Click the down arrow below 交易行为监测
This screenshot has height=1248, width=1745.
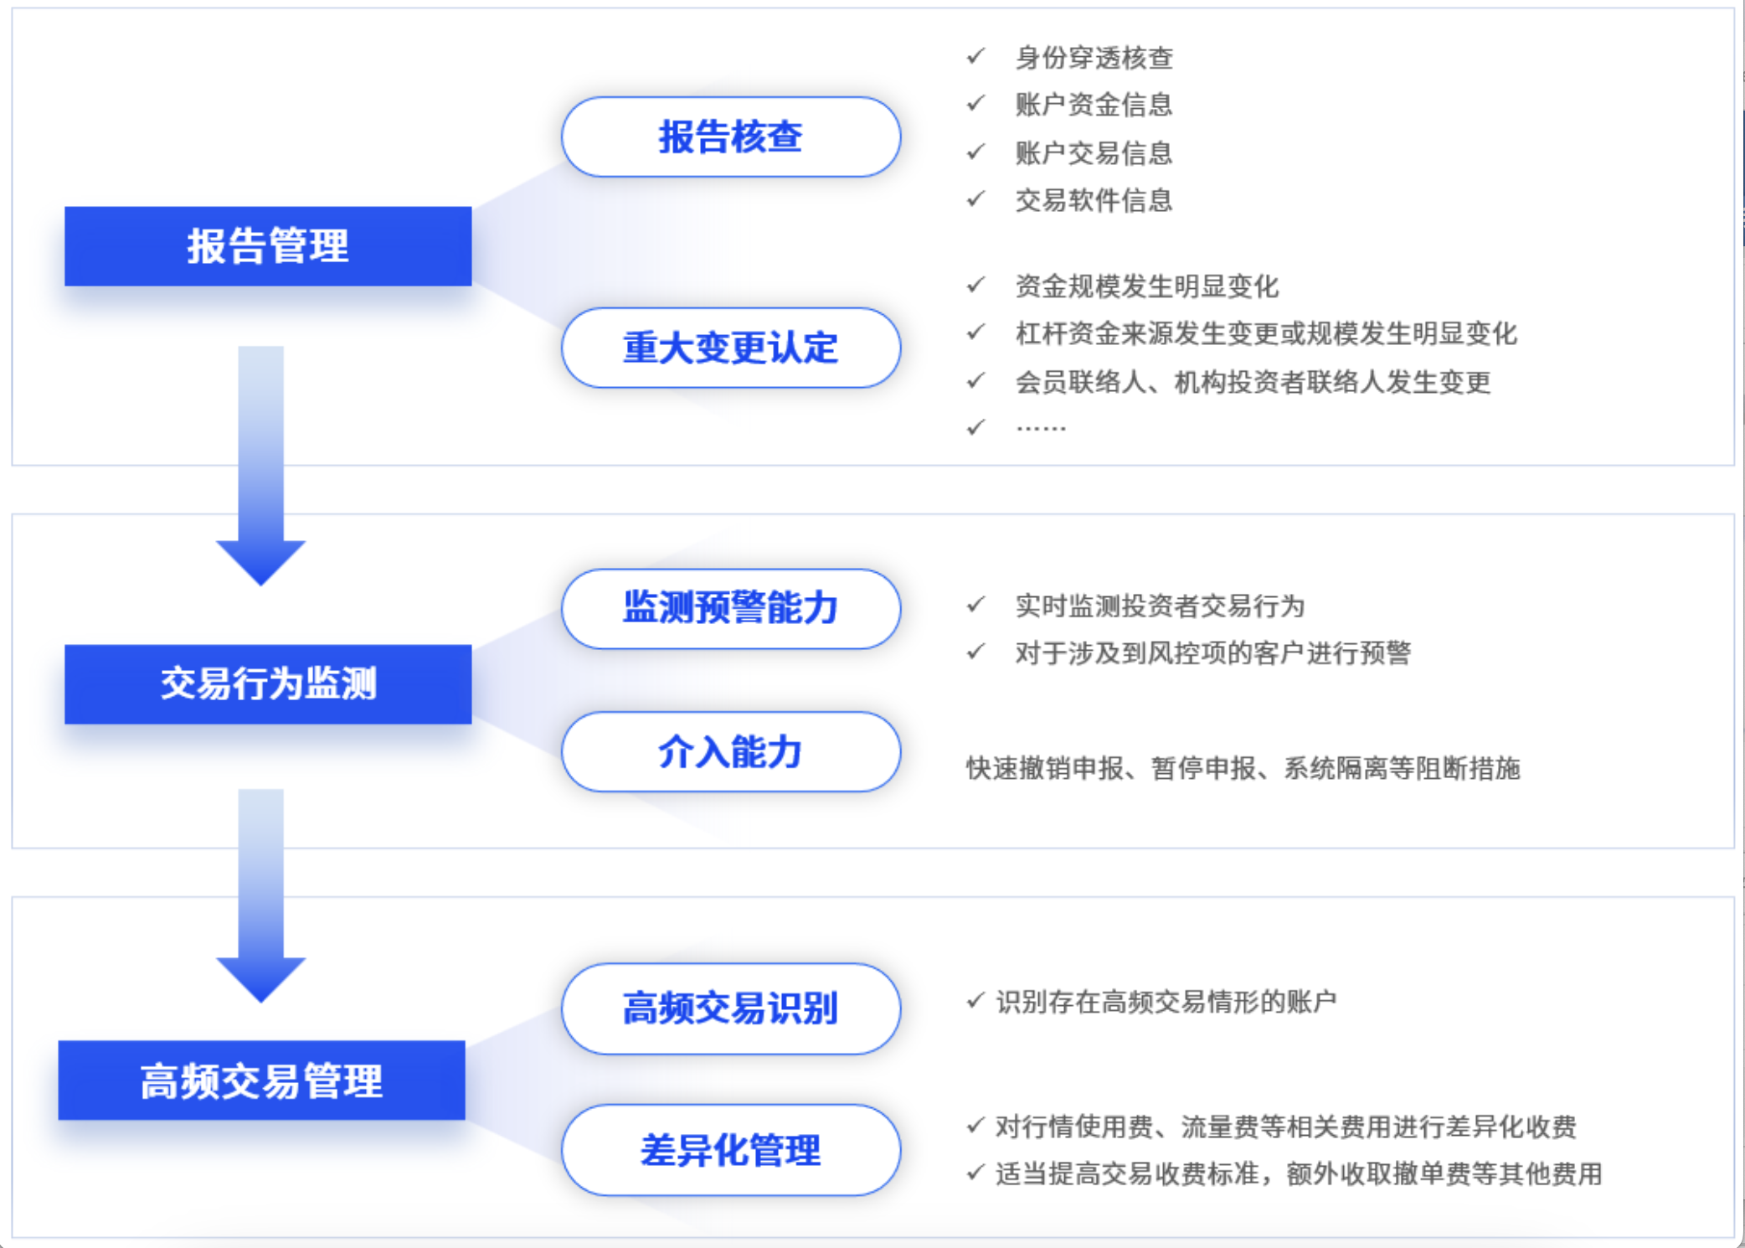[x=260, y=898]
